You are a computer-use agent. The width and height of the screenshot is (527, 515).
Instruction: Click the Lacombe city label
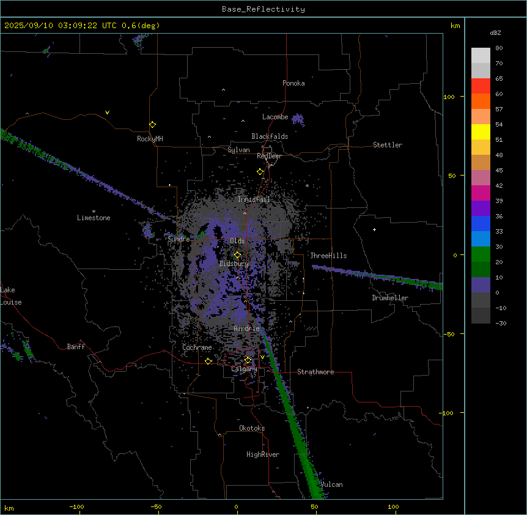(275, 117)
